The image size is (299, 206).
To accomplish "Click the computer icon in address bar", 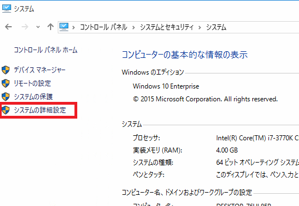I will point(64,27).
